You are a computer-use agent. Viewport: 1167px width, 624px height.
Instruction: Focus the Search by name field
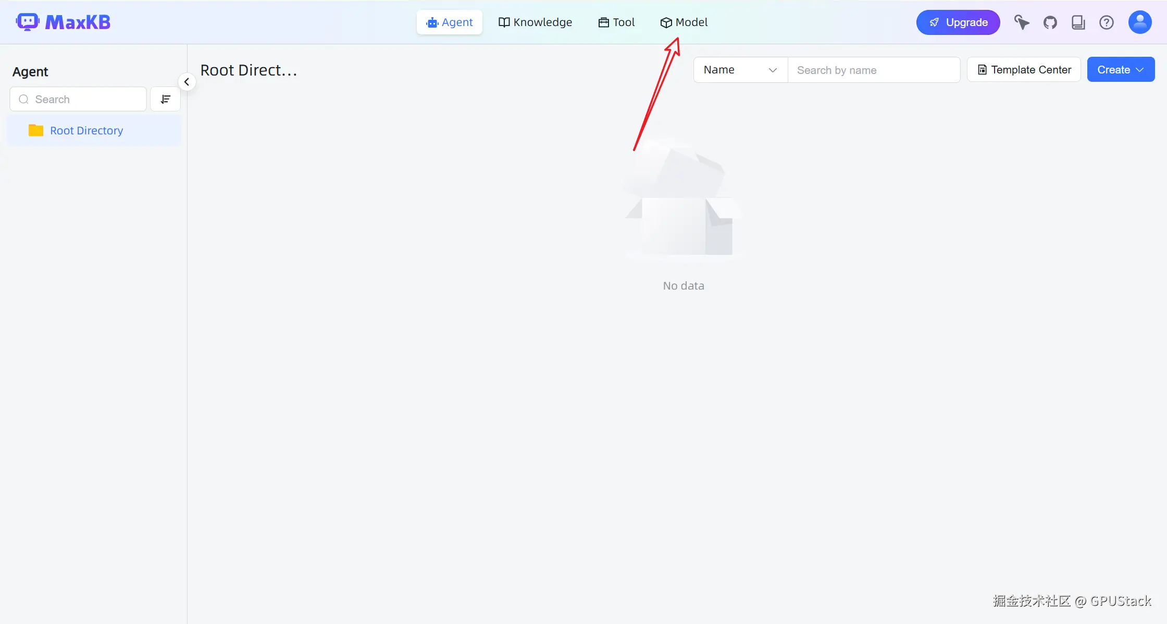[x=874, y=70]
